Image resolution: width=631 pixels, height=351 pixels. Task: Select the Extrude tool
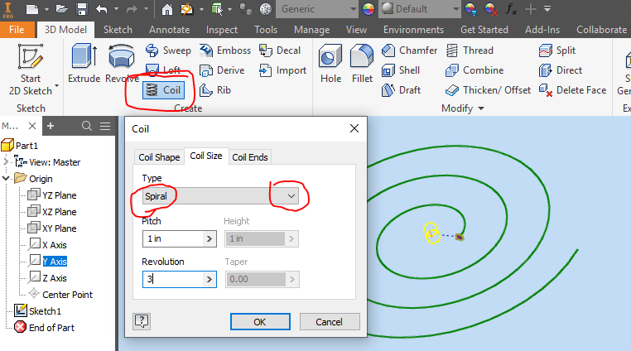[84, 63]
